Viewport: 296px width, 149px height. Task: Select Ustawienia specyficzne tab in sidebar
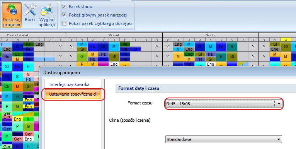coord(73,94)
